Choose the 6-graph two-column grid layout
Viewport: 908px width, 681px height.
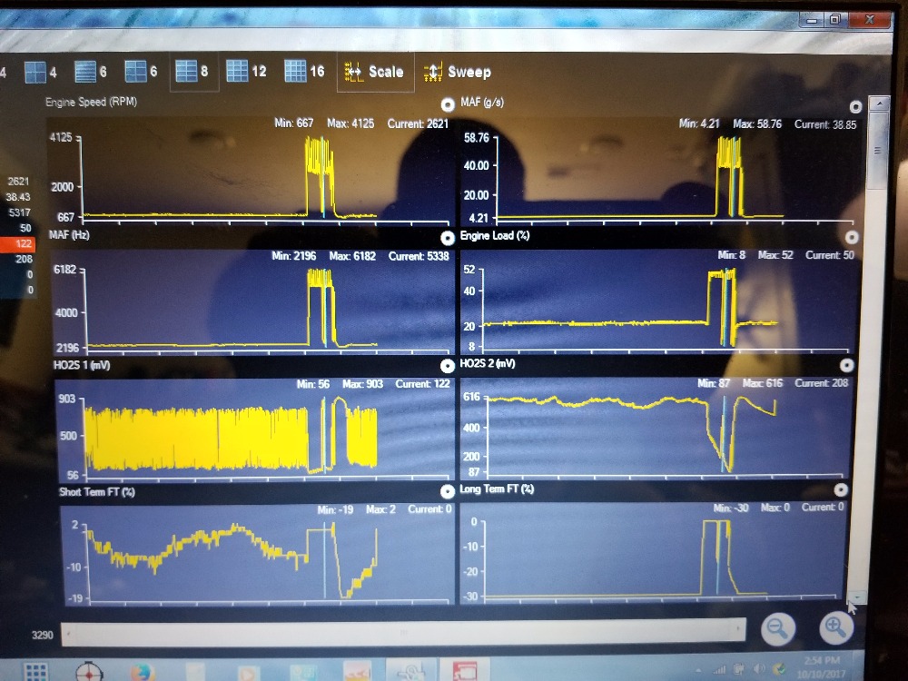(x=135, y=71)
